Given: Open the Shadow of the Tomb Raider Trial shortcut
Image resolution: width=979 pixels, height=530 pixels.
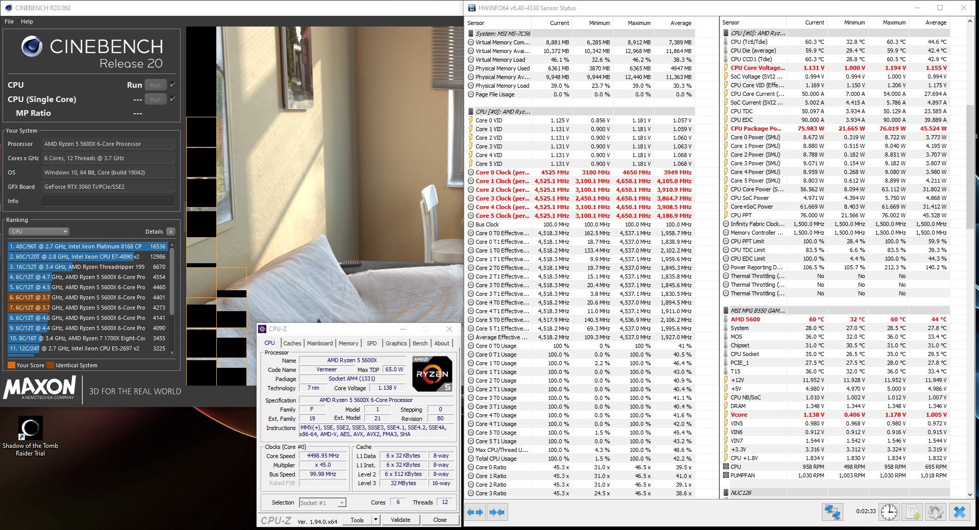Looking at the screenshot, I should [x=31, y=436].
